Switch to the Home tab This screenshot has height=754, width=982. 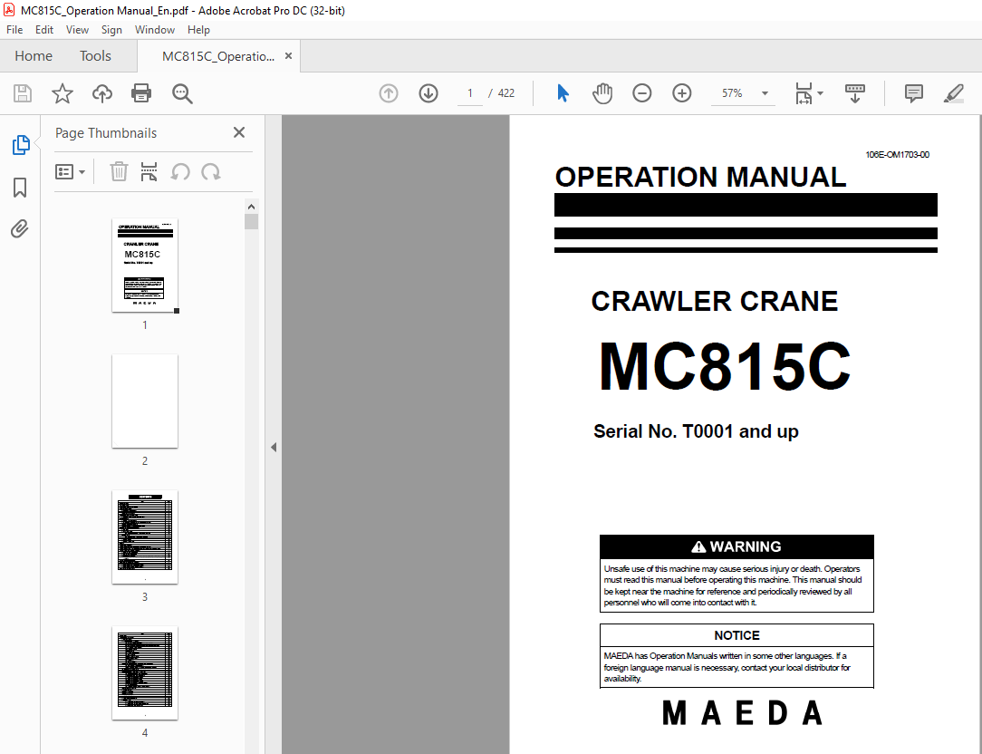pos(34,56)
